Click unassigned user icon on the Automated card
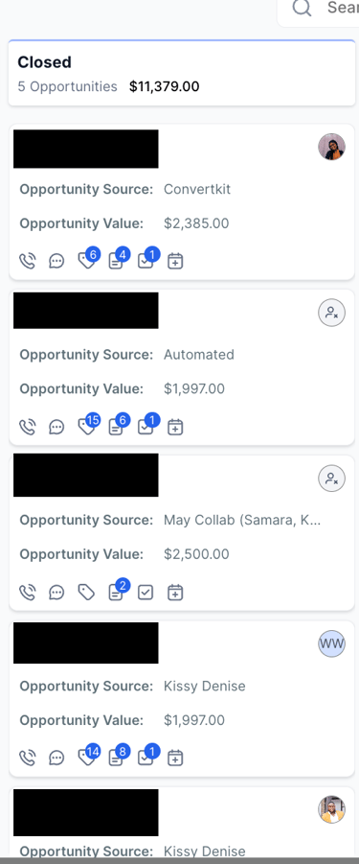Image resolution: width=359 pixels, height=864 pixels. click(x=331, y=313)
